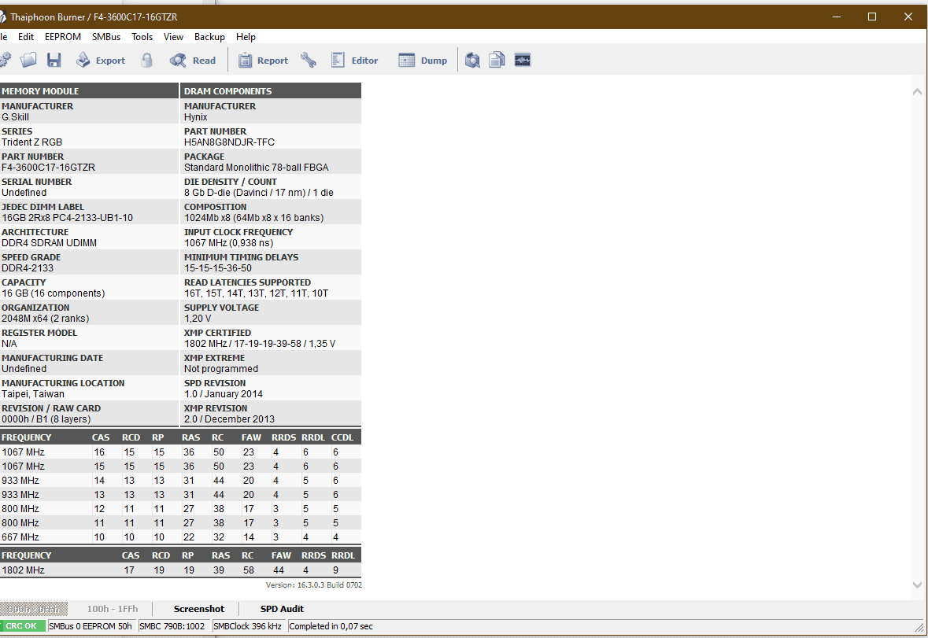
Task: Click the Taipei, Taiwan location value
Action: 33,394
